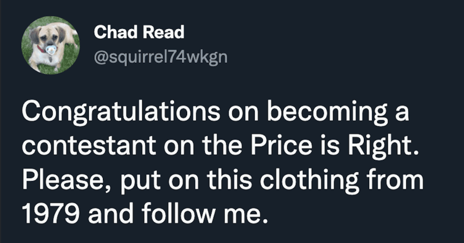Screen dimensions: 464x243
Task: Open the @squirrel74wkgn handle link
Action: tap(161, 56)
